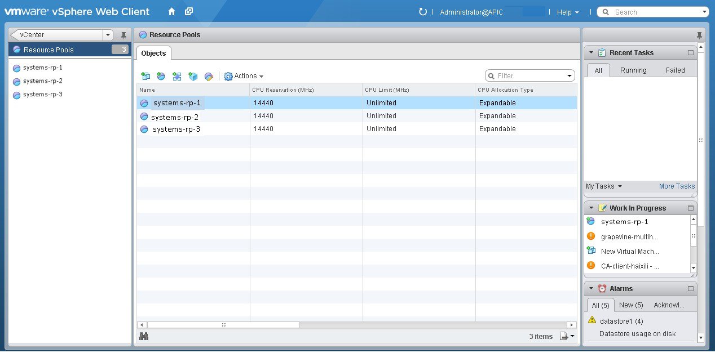
Task: Switch to the Running tasks tab
Action: (x=633, y=70)
